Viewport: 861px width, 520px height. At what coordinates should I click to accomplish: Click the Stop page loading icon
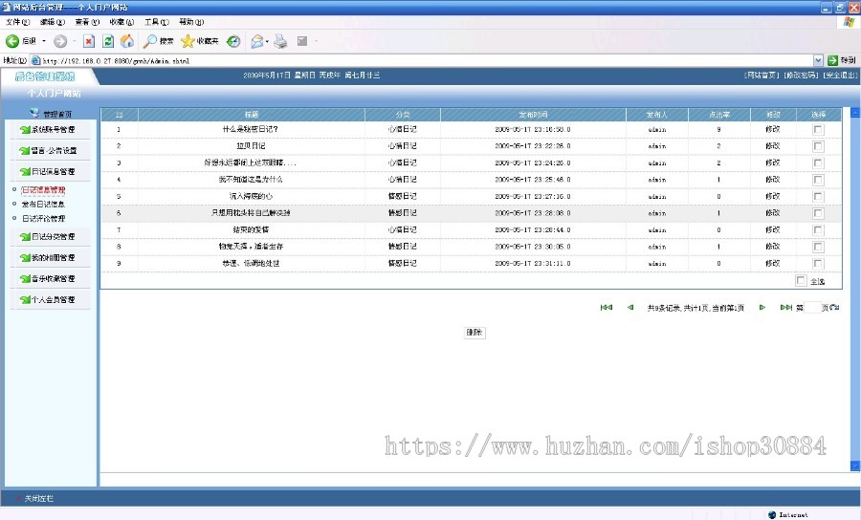[89, 41]
